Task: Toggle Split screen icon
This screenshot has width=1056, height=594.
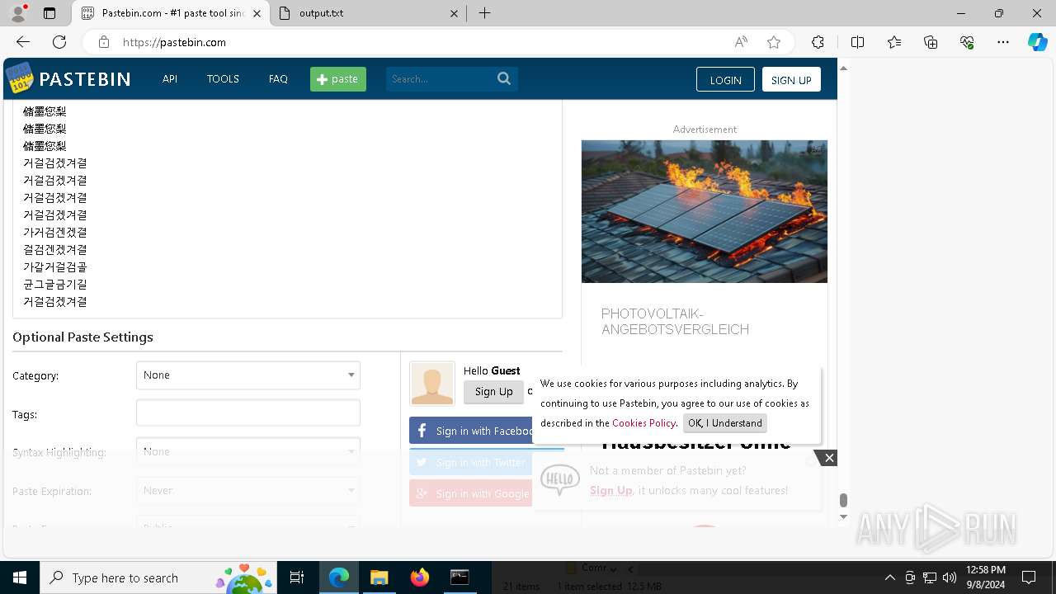Action: (x=858, y=42)
